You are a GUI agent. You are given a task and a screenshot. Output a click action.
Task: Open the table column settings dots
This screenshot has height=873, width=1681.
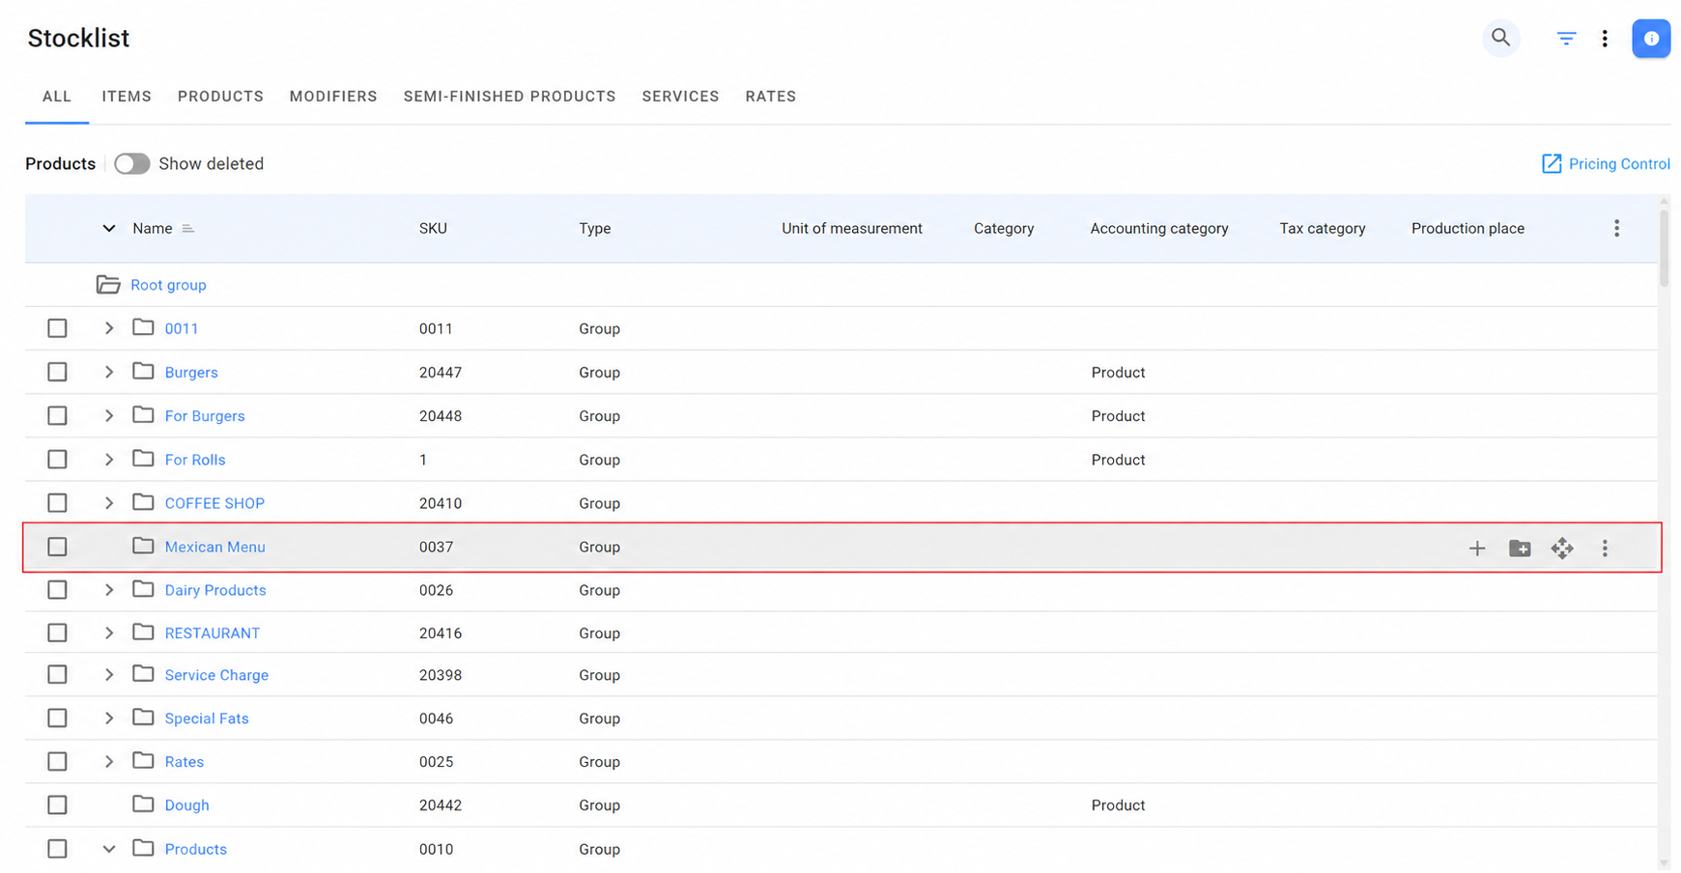1616,229
